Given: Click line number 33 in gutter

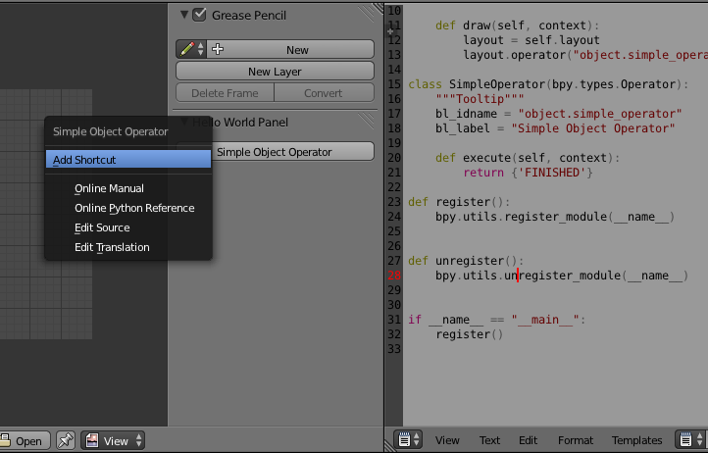Looking at the screenshot, I should [394, 349].
